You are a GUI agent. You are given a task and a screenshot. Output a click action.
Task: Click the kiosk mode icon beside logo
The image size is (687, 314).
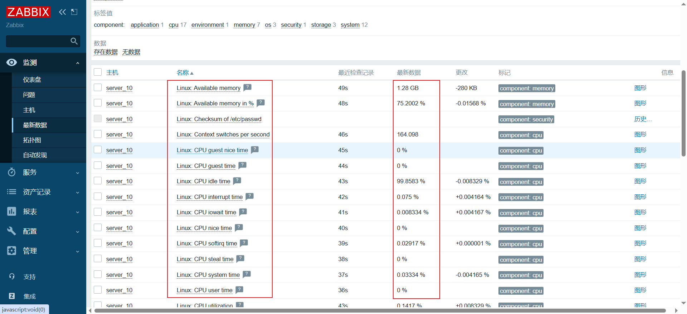[x=74, y=12]
